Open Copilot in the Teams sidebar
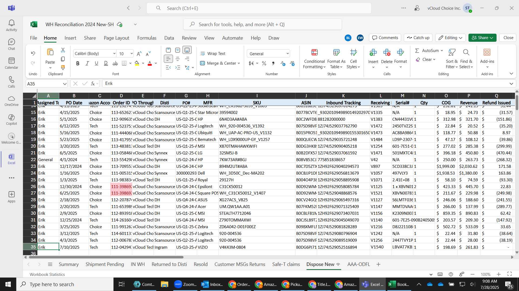This screenshot has height=291, width=519. (11, 120)
